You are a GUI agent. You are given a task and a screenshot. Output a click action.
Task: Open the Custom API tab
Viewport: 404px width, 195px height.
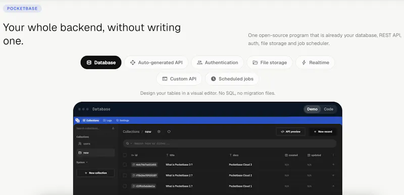point(179,79)
